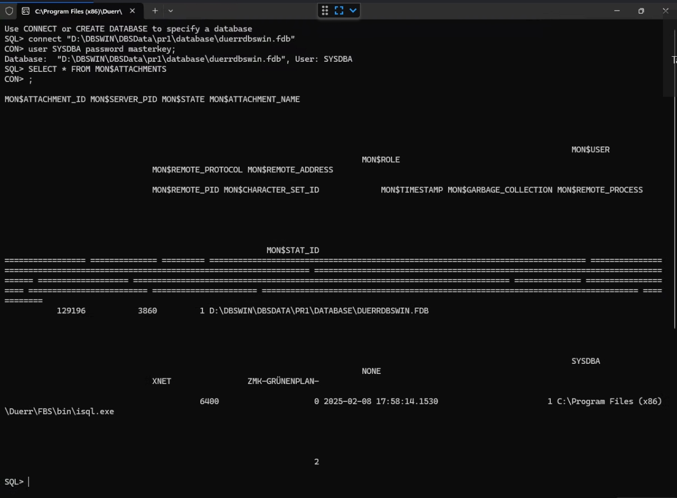Click the ZMK-GRÜNENPLAN- remote address value

(x=283, y=381)
